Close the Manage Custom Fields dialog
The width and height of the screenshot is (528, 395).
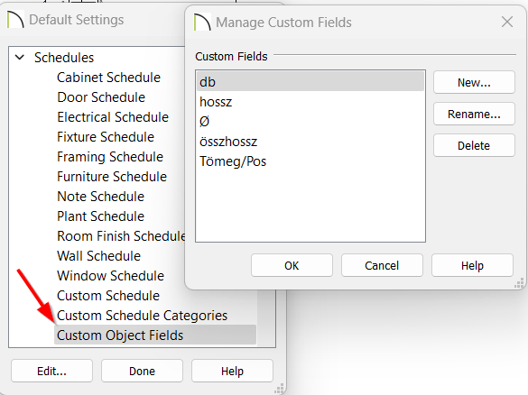tap(506, 22)
